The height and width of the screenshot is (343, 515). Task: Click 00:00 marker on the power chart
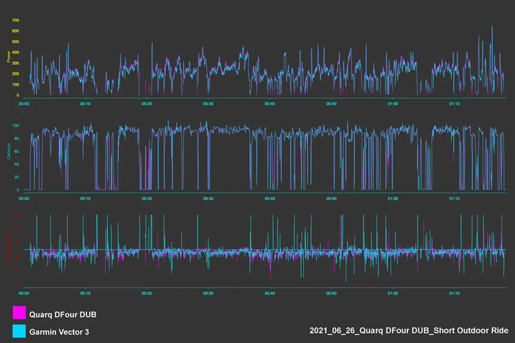point(24,103)
